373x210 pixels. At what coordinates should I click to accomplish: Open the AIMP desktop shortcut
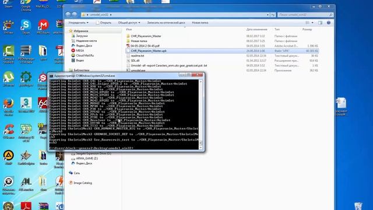pyautogui.click(x=9, y=157)
